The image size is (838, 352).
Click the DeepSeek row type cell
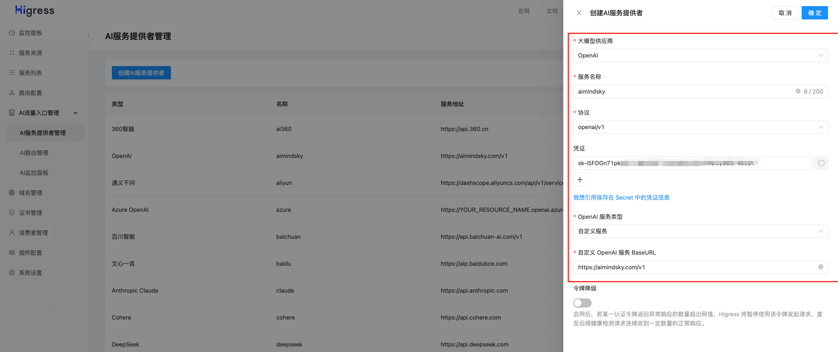click(x=125, y=344)
